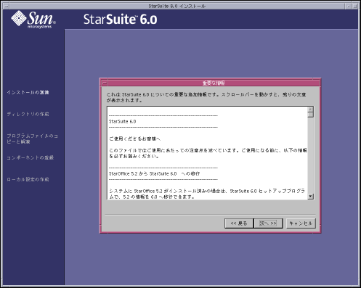Click dialog description text about スクロールバー

(x=206, y=97)
